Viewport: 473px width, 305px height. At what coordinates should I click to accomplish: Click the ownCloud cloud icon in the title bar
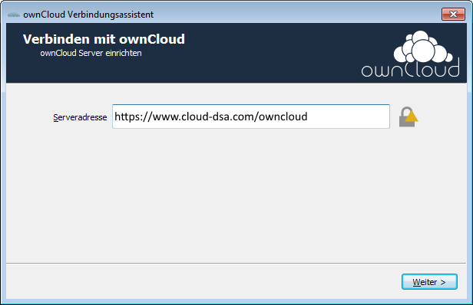[14, 15]
